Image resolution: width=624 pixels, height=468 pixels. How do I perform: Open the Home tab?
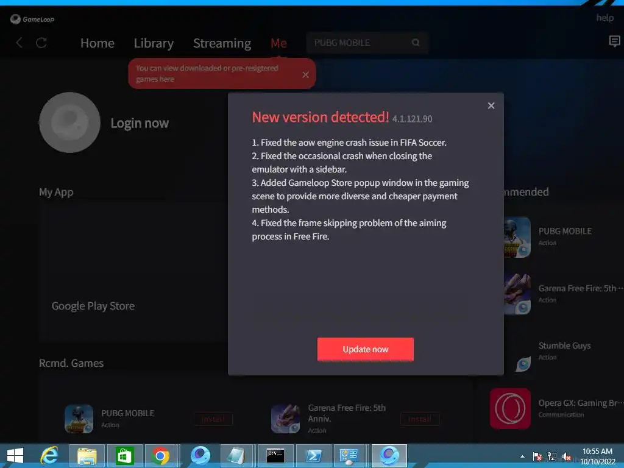click(x=97, y=43)
